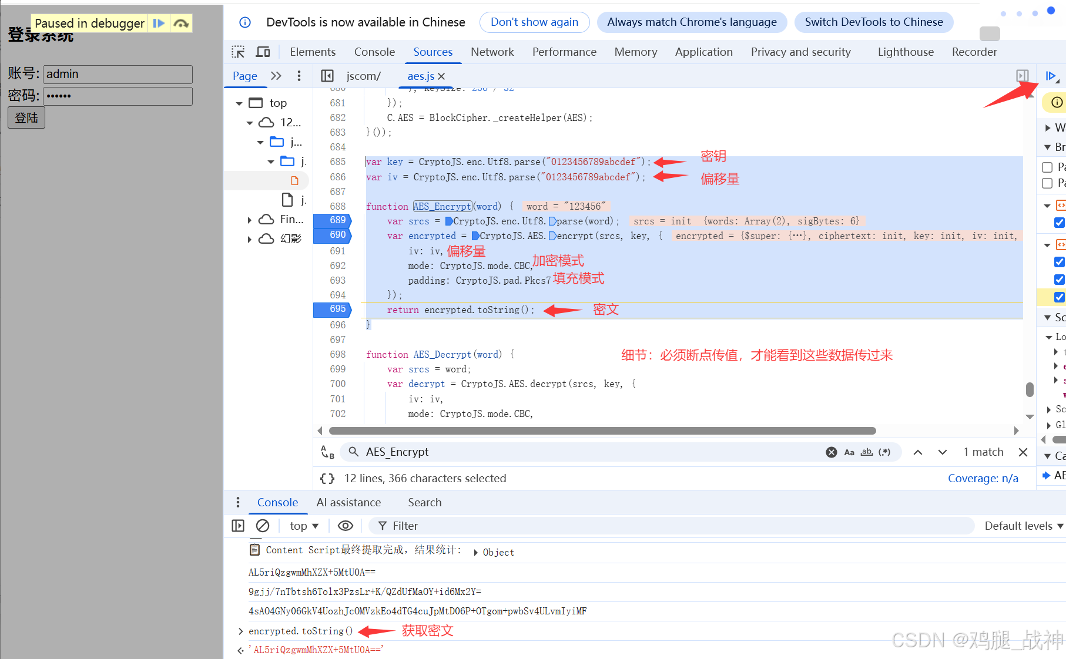Toggle regular expression search option

(x=884, y=452)
